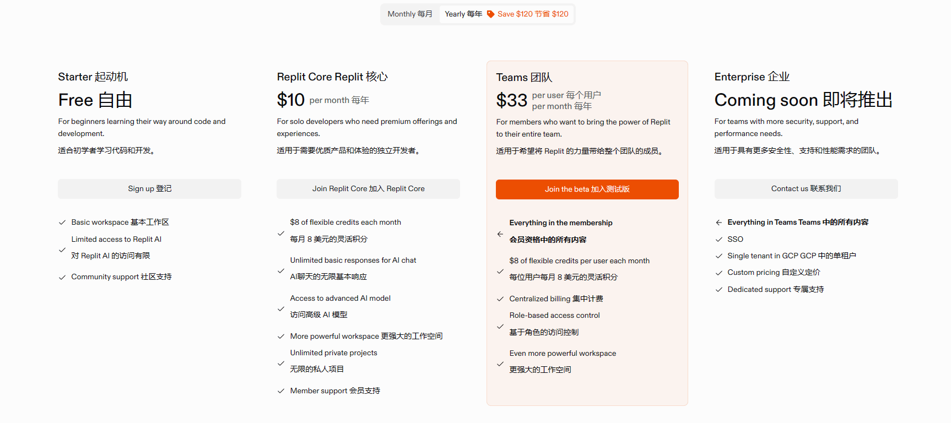Click arrow beside Everything in the membership
This screenshot has width=951, height=423.
click(500, 234)
